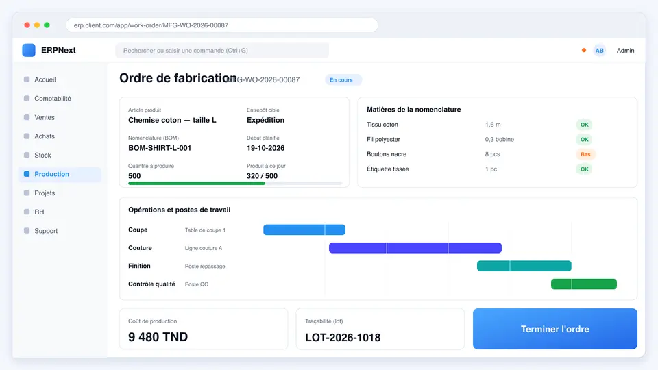Click the 0,3 bobine quantity value

pos(500,139)
